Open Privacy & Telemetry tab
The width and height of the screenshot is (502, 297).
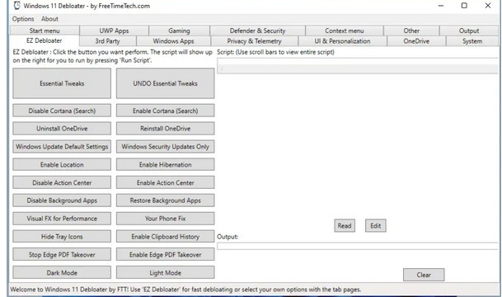[x=254, y=41]
